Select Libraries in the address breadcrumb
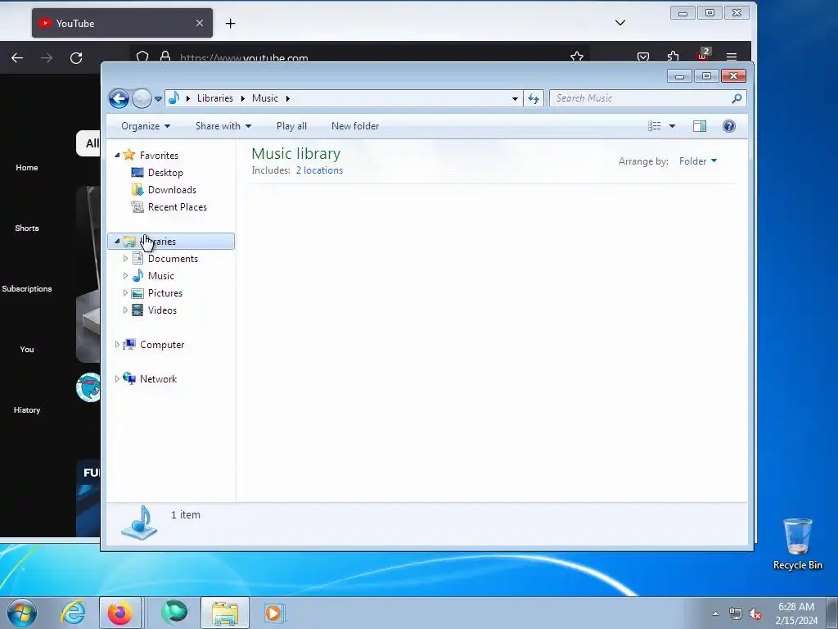 tap(215, 98)
